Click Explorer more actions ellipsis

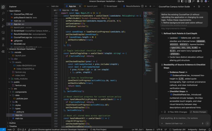48,7
